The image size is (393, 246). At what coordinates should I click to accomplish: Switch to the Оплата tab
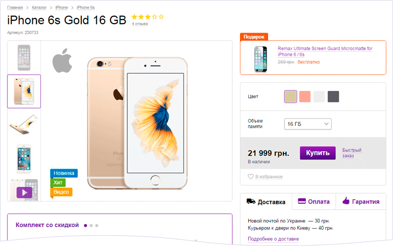tap(314, 202)
